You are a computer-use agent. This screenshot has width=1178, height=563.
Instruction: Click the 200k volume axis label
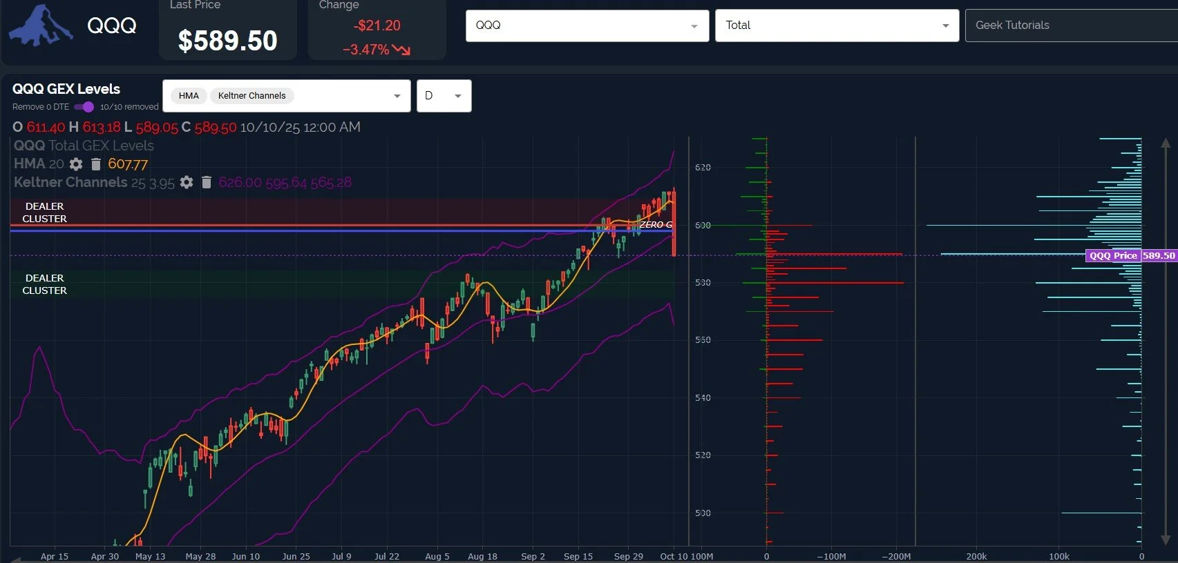(976, 556)
